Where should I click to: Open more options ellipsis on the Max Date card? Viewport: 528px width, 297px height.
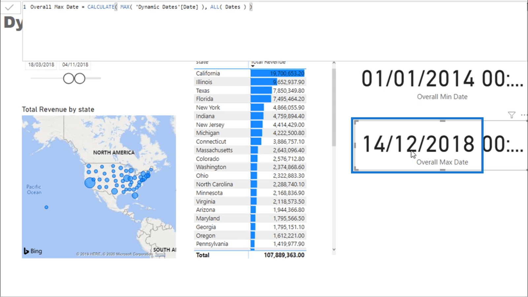tap(524, 115)
